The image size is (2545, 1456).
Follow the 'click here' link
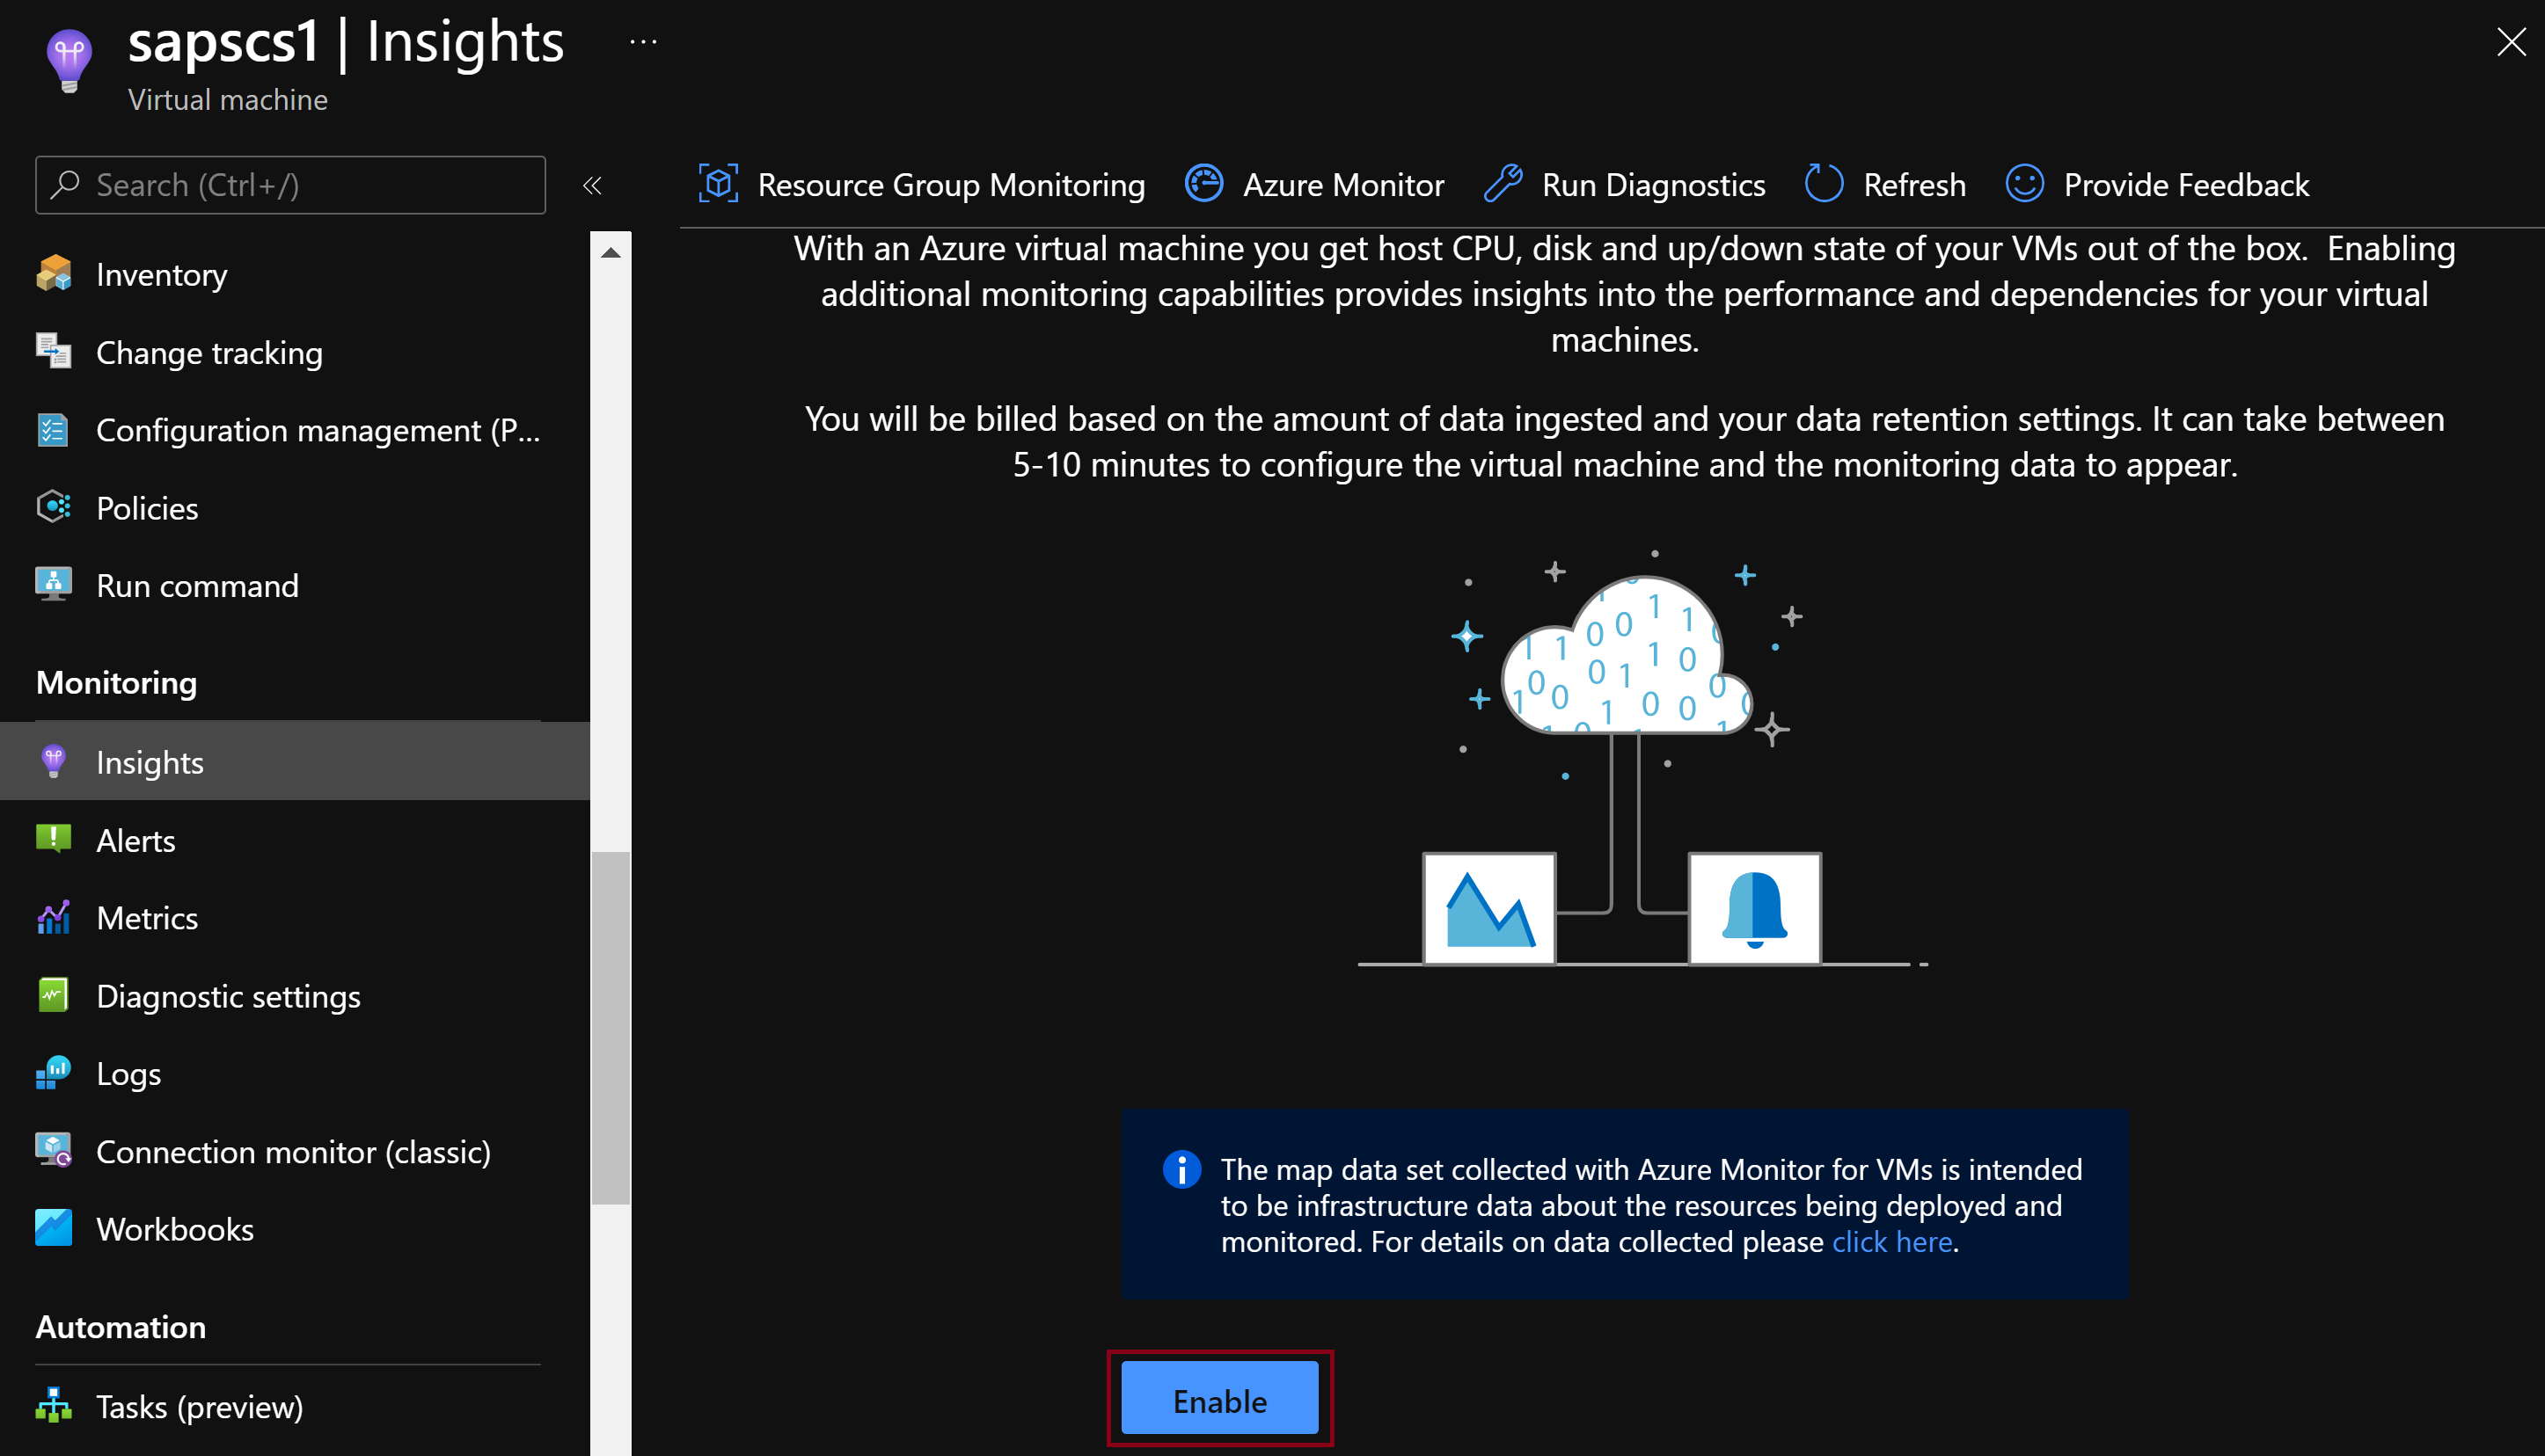tap(1891, 1241)
